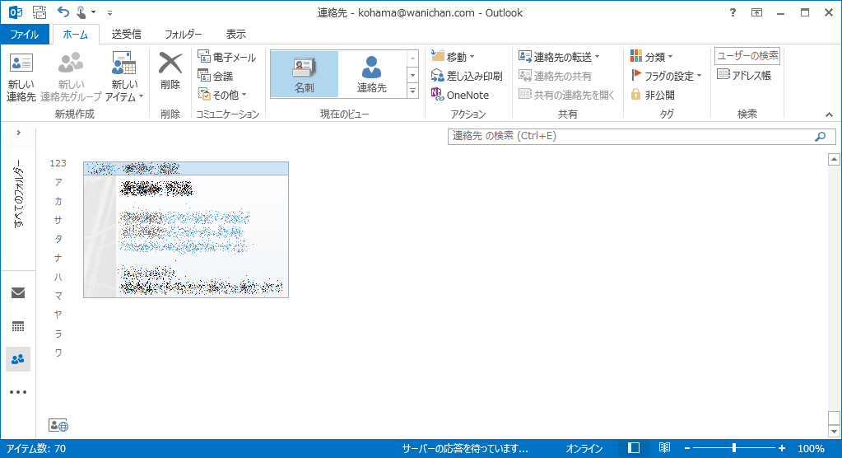This screenshot has height=458, width=842.
Task: Jump to ハ in the index
Action: click(58, 277)
